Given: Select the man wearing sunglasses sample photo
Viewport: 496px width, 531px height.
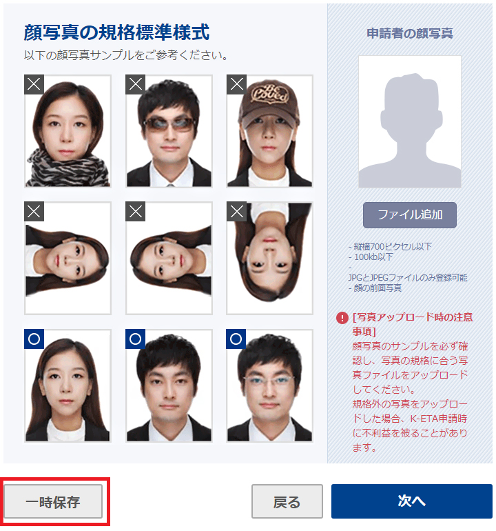Looking at the screenshot, I should (169, 131).
